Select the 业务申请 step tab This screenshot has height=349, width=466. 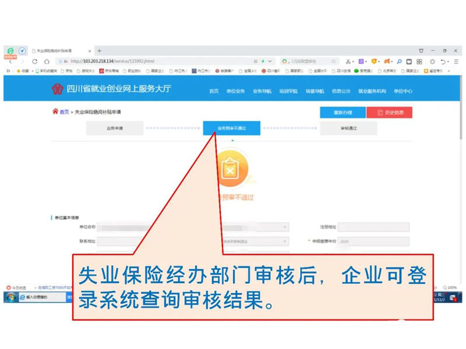point(114,128)
